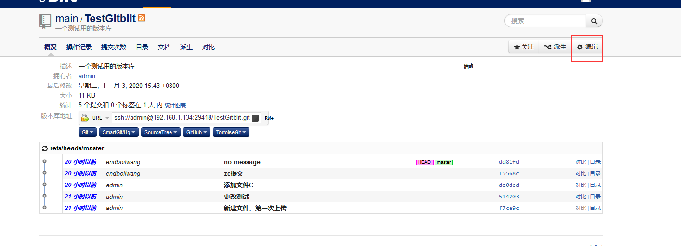
Task: Open repository settings via 编辑
Action: point(587,47)
